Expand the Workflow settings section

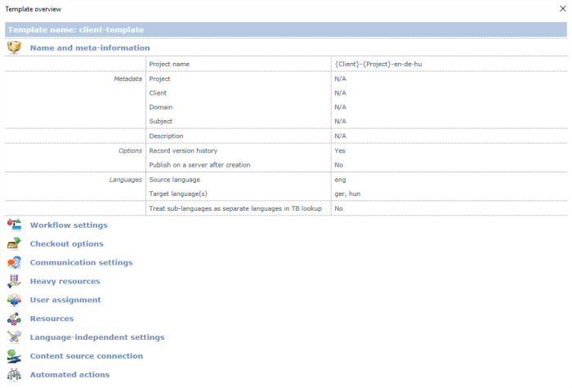coord(69,225)
